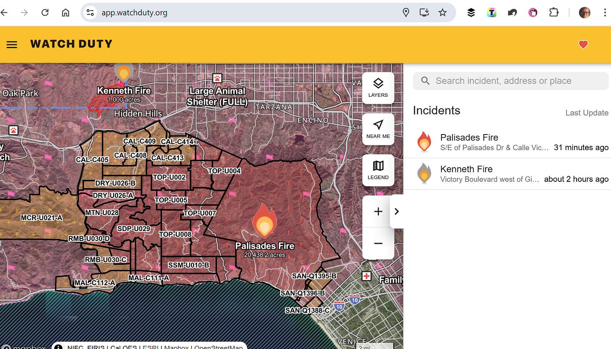Go forward in browser history

coord(24,13)
